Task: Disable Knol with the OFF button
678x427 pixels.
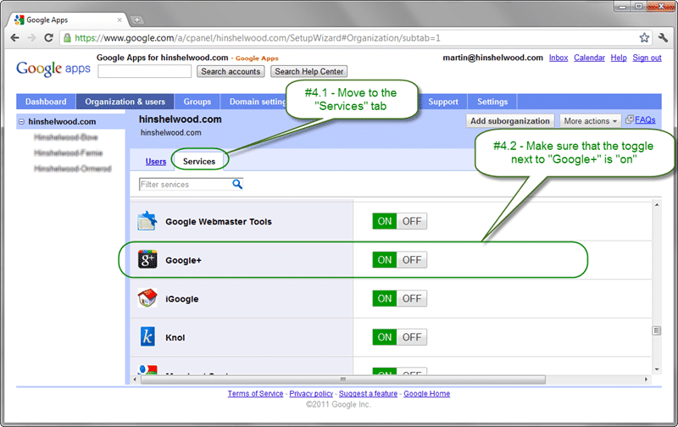Action: tap(412, 337)
